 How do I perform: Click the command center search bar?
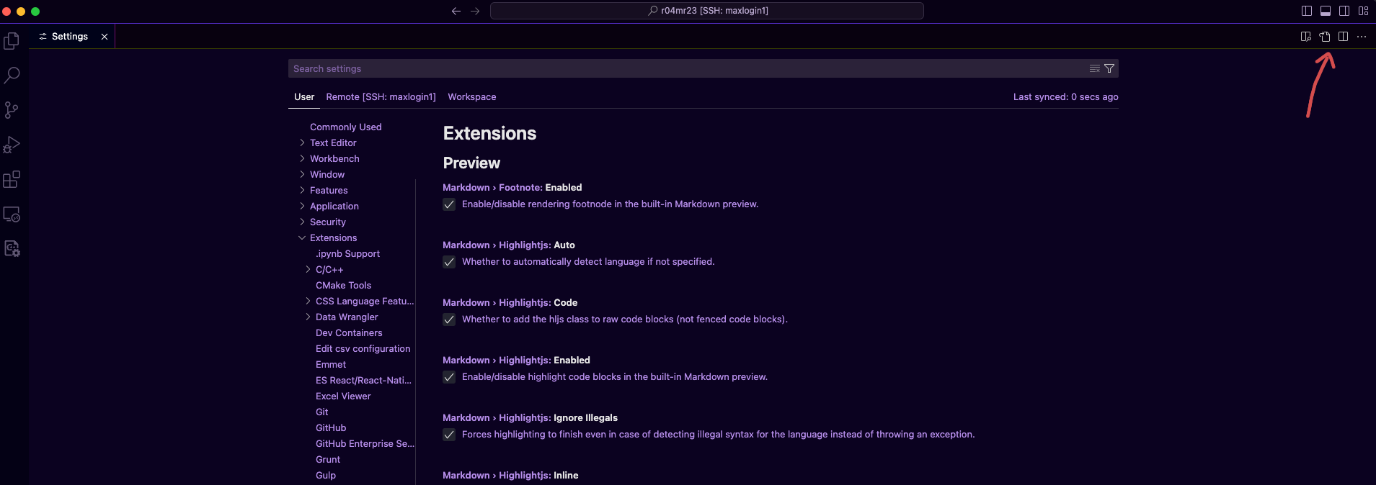click(x=707, y=11)
